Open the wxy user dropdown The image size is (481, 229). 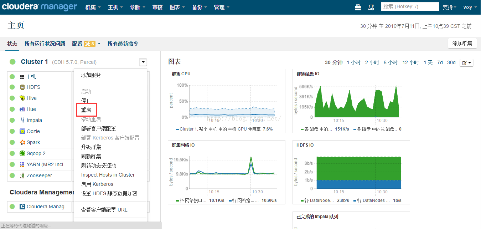click(470, 7)
